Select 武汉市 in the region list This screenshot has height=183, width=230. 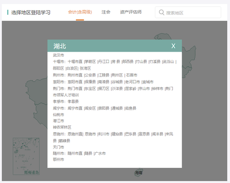pos(58,55)
